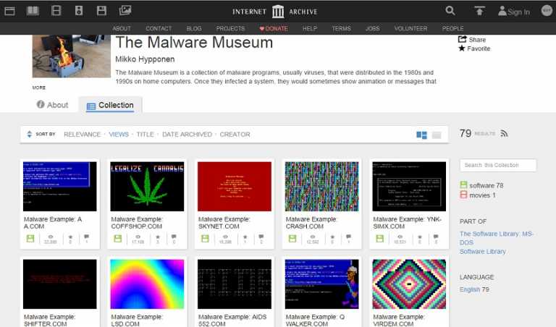The width and height of the screenshot is (556, 327).
Task: Click the software icon on YNK-SIMX.COM card
Action: pyautogui.click(x=380, y=239)
